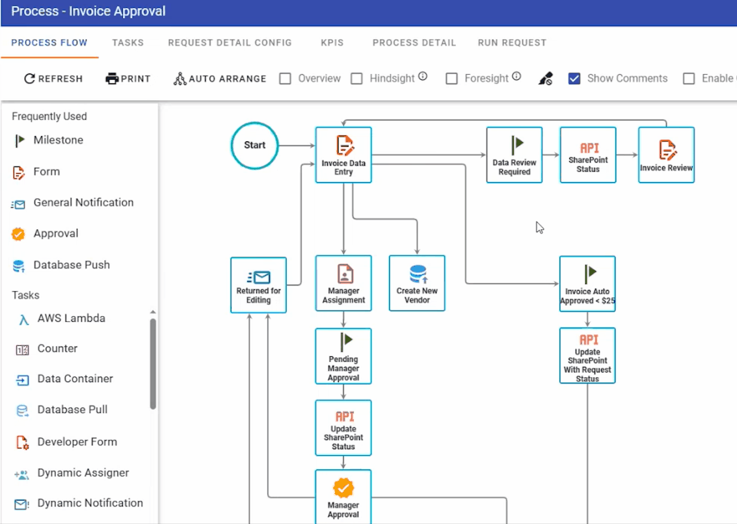This screenshot has height=524, width=737.
Task: Click the Counter task icon
Action: (x=23, y=349)
